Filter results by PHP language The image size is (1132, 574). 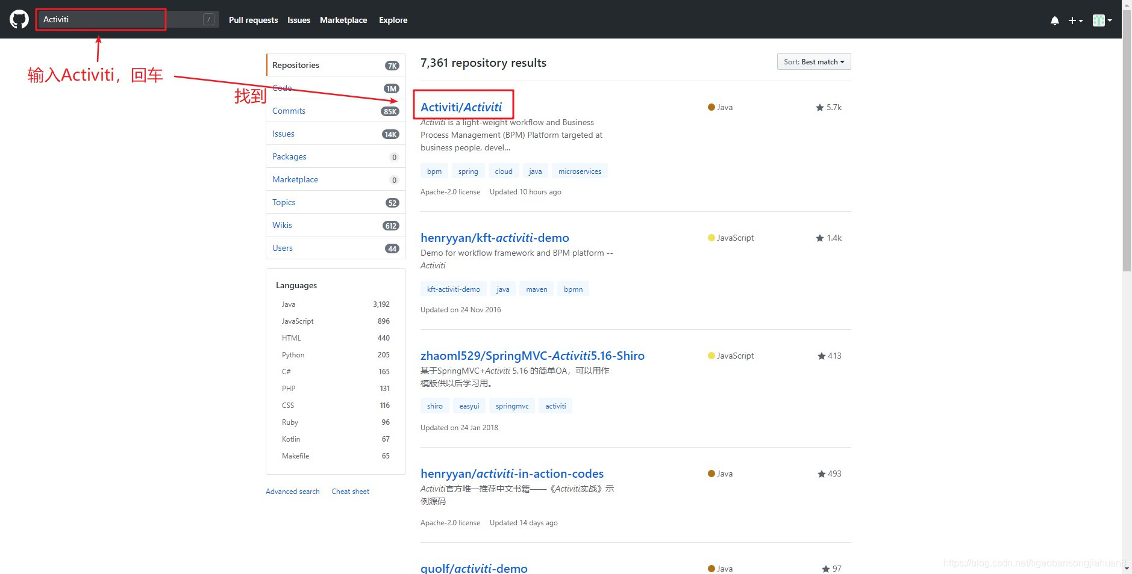point(336,389)
